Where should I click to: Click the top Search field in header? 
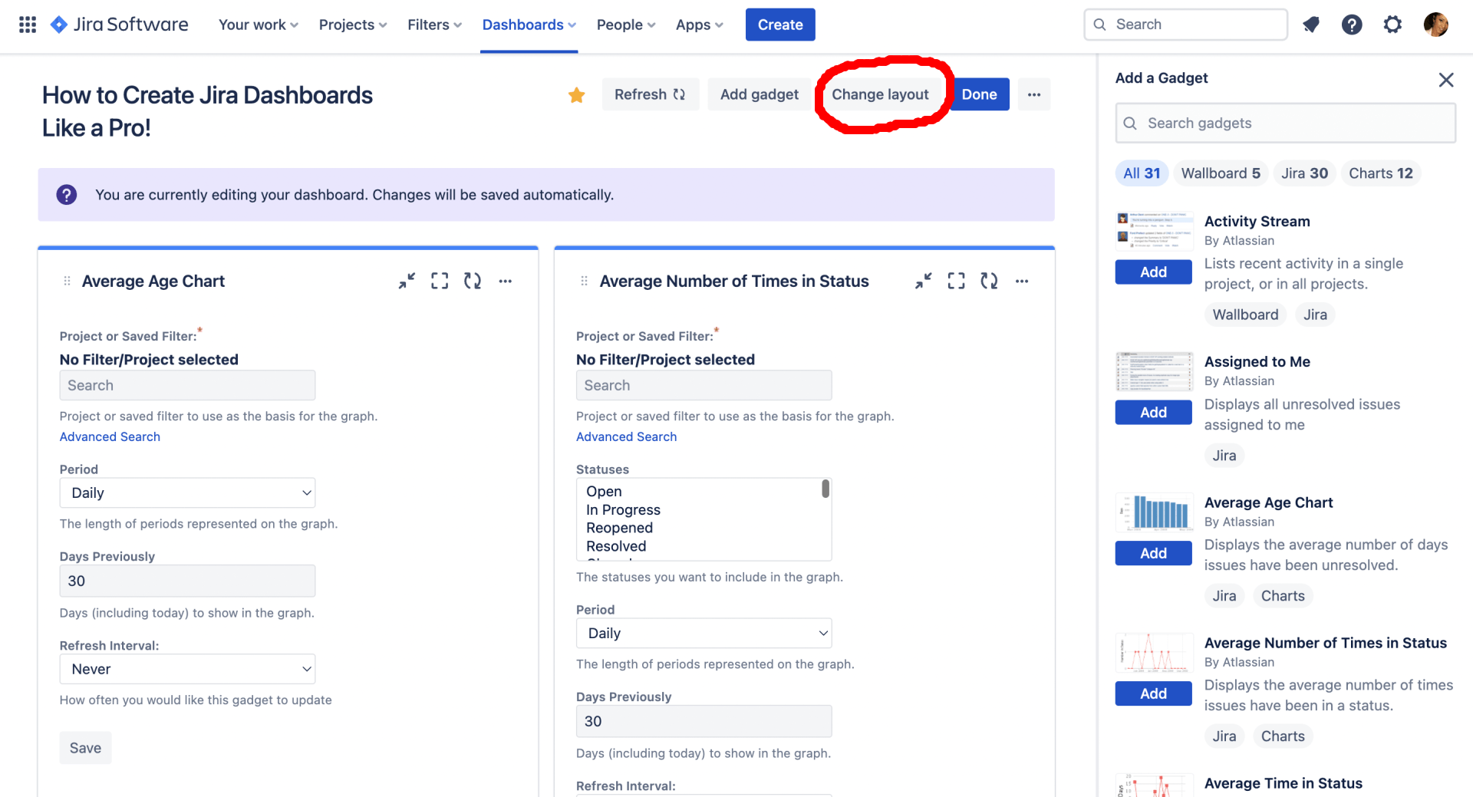[x=1185, y=25]
